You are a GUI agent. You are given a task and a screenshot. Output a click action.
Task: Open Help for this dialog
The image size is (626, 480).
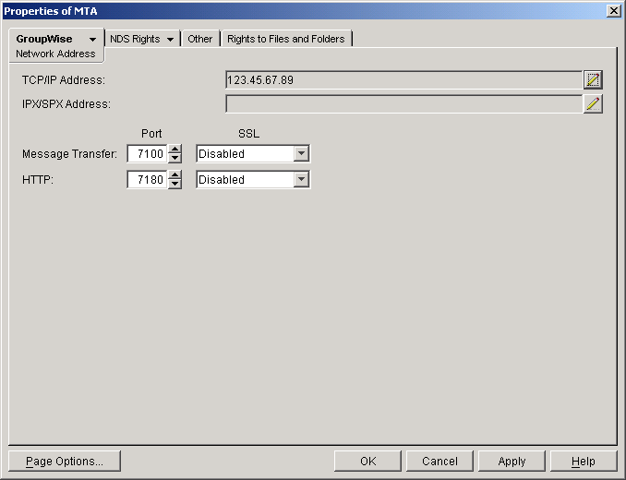point(584,461)
